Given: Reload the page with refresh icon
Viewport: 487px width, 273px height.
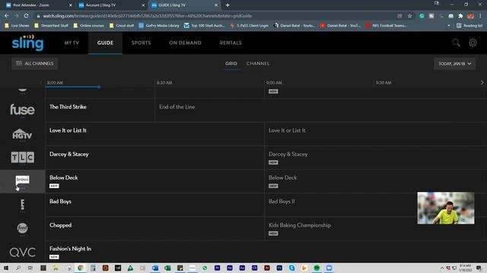Looking at the screenshot, I should coord(26,16).
